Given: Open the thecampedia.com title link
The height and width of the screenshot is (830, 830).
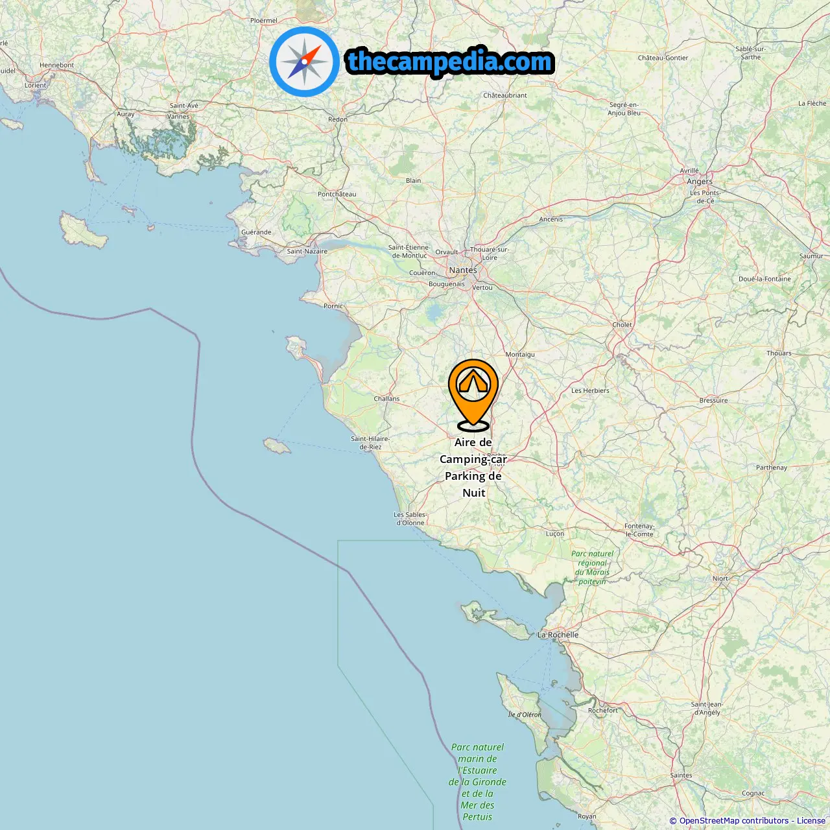Looking at the screenshot, I should pos(450,62).
